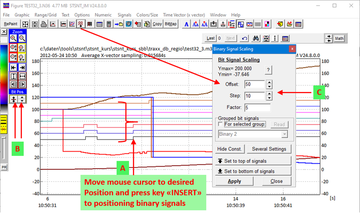
Task: Jump to end of time range
Action: (x=22, y=68)
